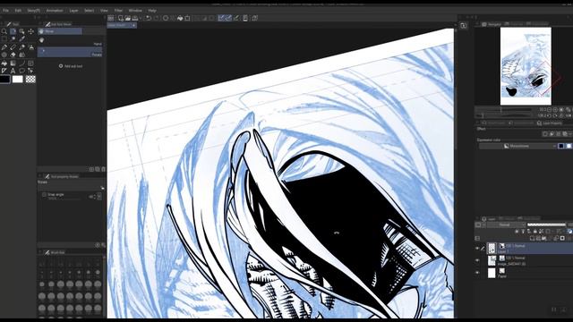
Task: Select the Hand sub tool
Action: [70, 42]
